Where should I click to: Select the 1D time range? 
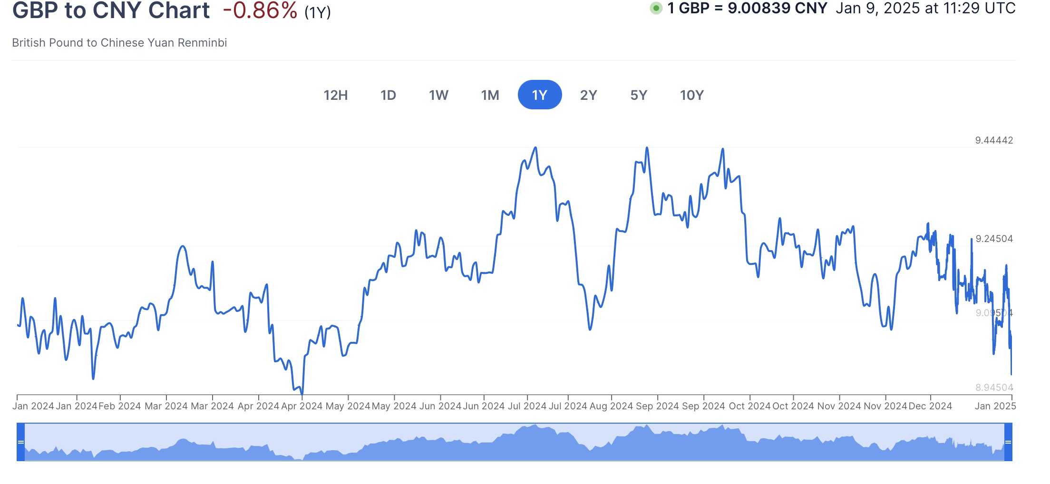[x=388, y=95]
